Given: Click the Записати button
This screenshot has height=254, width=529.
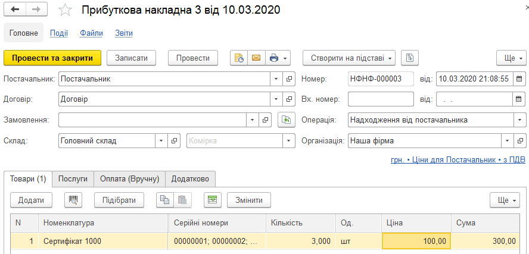Looking at the screenshot, I should (x=132, y=58).
